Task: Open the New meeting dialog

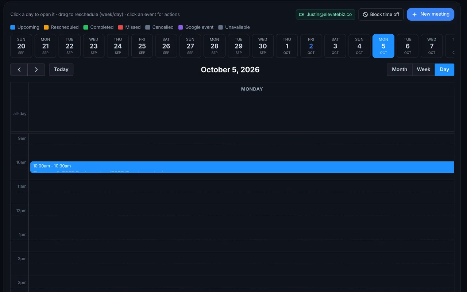Action: pyautogui.click(x=431, y=15)
